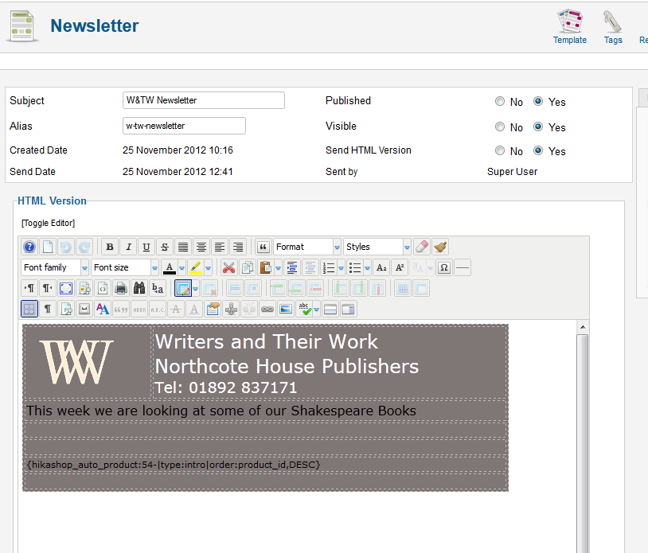Open Font style AA icon
The image size is (648, 553).
[103, 309]
